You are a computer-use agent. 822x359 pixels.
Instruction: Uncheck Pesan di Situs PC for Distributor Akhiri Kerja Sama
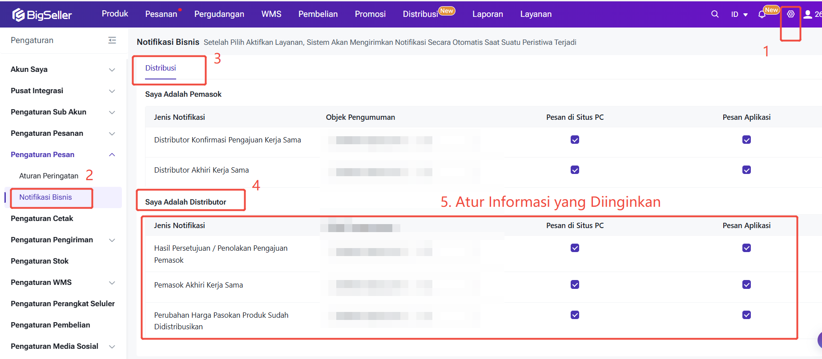pyautogui.click(x=575, y=170)
